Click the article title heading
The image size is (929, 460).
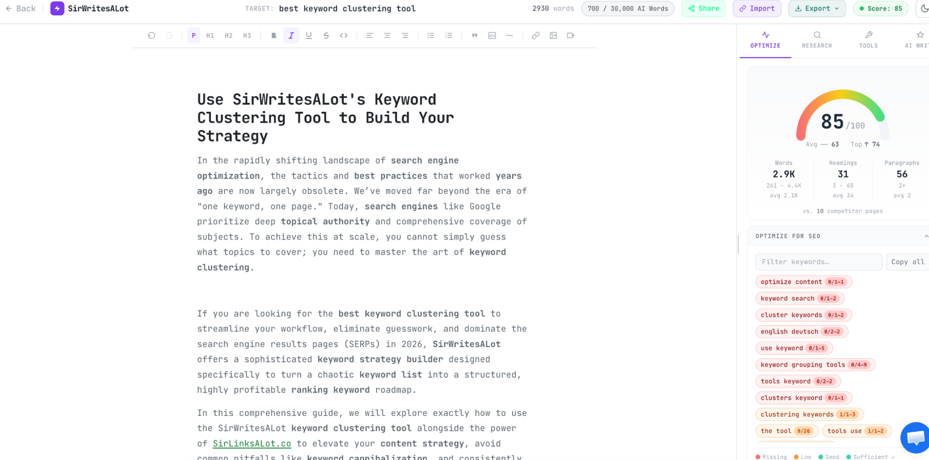(325, 118)
